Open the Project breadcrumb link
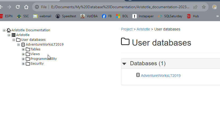This screenshot has height=127, width=220. [x=127, y=29]
